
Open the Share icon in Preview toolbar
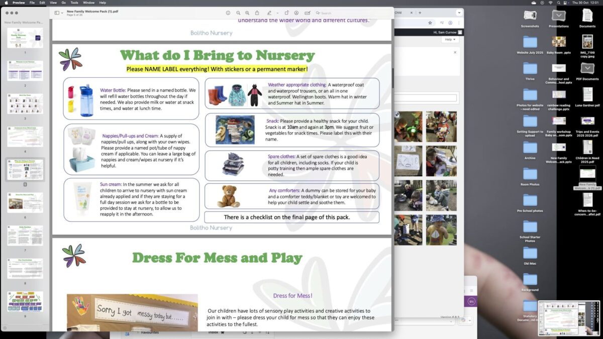coord(257,13)
